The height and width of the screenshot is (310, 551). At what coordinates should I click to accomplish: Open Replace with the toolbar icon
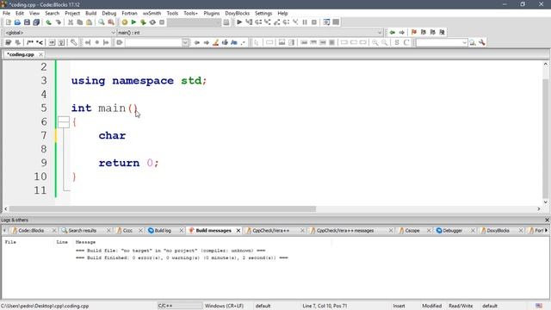pos(111,22)
